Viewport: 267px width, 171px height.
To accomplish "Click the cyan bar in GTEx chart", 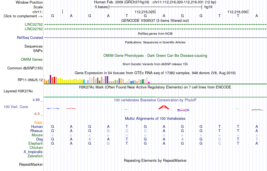I will pyautogui.click(x=84, y=81).
